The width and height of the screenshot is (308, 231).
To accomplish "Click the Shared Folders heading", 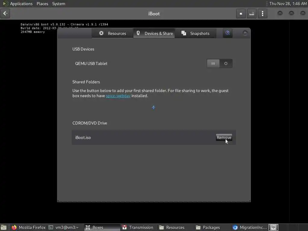I will (86, 82).
